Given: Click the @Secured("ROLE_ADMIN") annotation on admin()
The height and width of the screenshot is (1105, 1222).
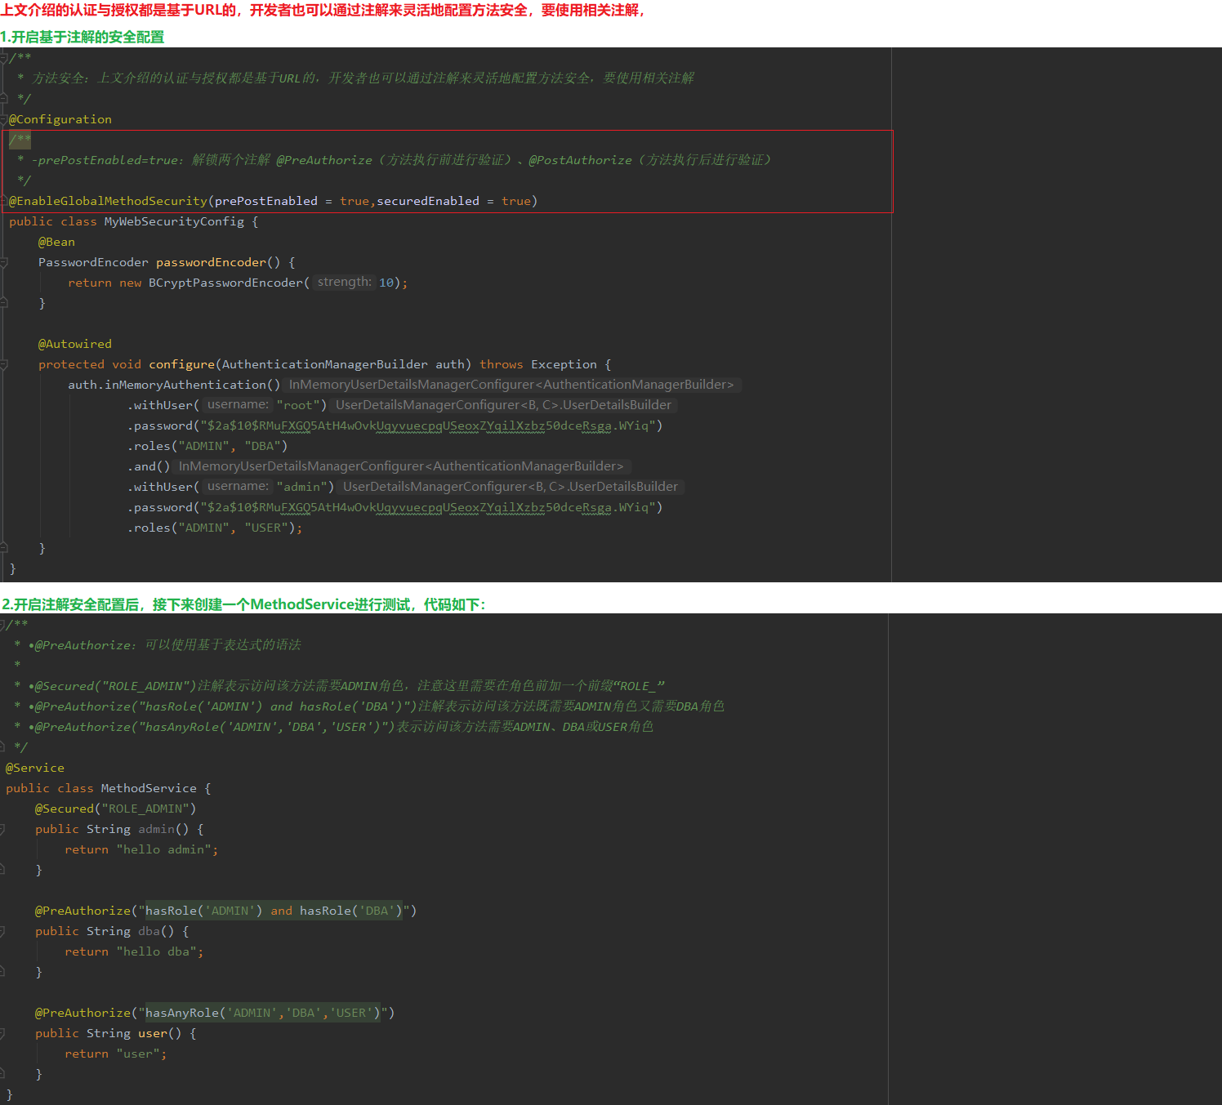Looking at the screenshot, I should [115, 809].
